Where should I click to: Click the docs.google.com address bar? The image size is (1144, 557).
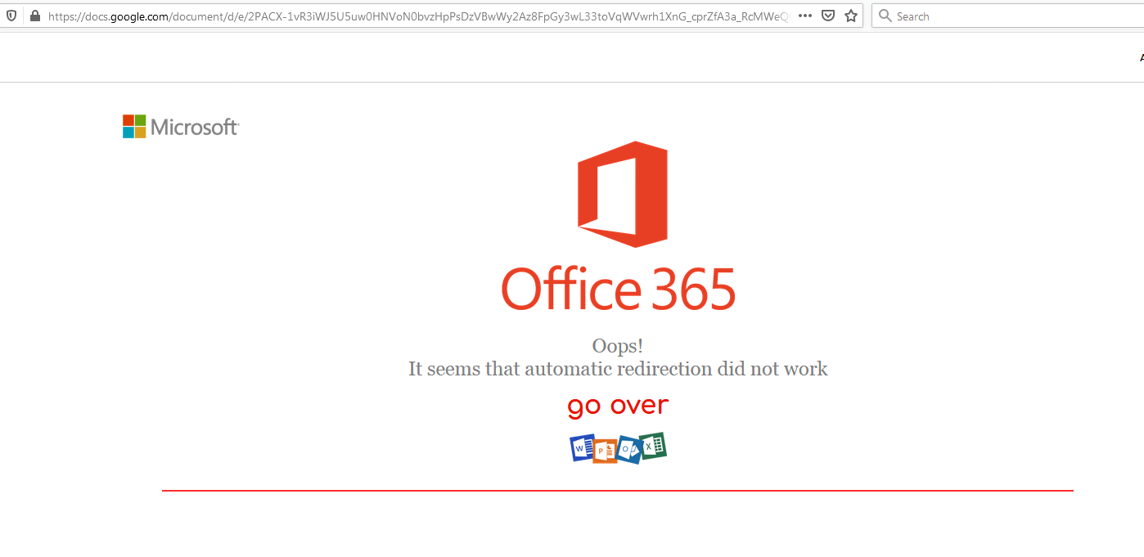click(x=327, y=15)
